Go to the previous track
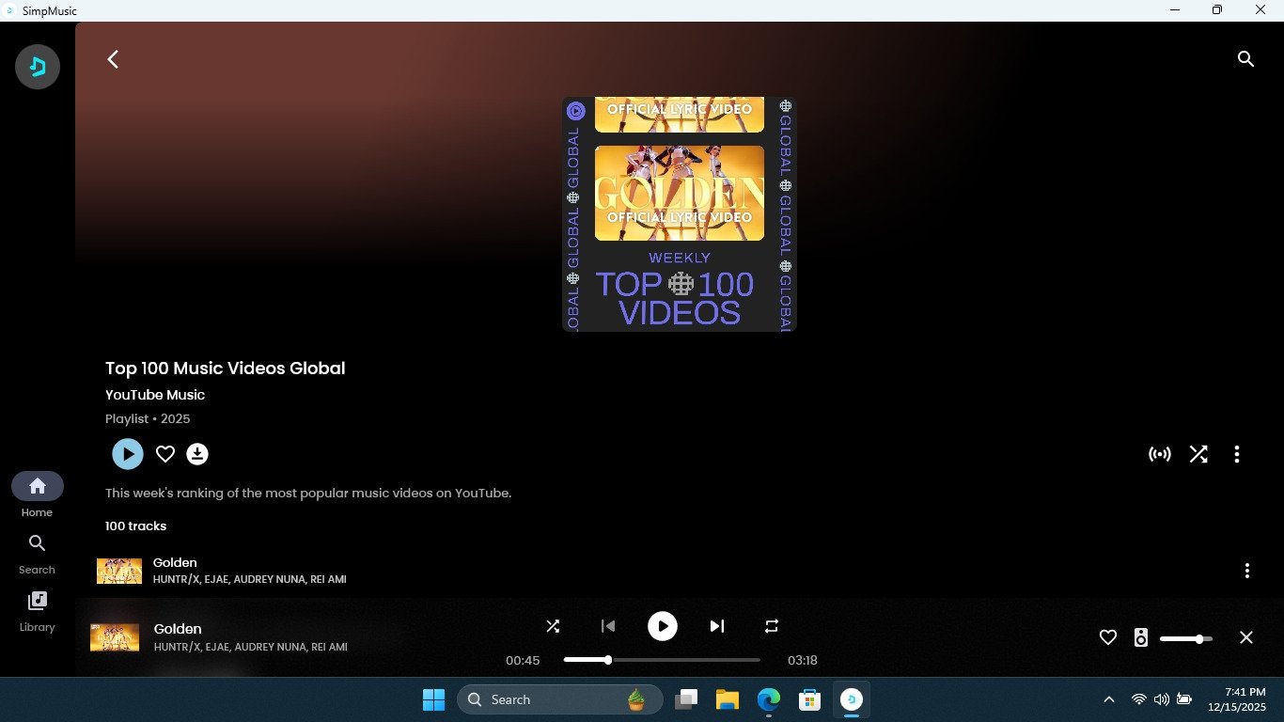Viewport: 1284px width, 722px height. [608, 626]
